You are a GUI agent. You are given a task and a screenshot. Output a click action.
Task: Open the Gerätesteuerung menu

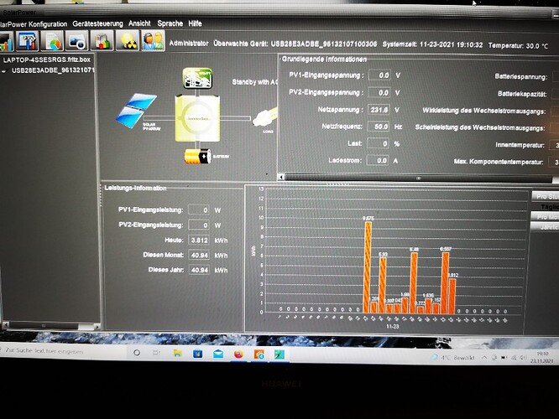[97, 23]
